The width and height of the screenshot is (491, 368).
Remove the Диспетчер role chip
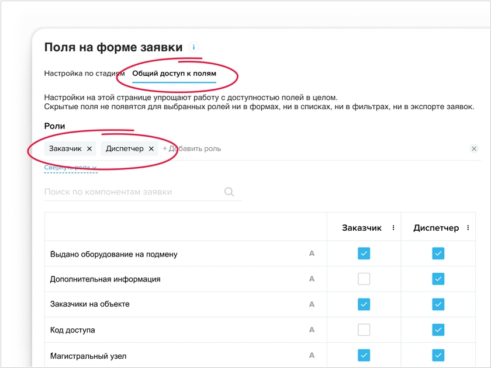[151, 149]
